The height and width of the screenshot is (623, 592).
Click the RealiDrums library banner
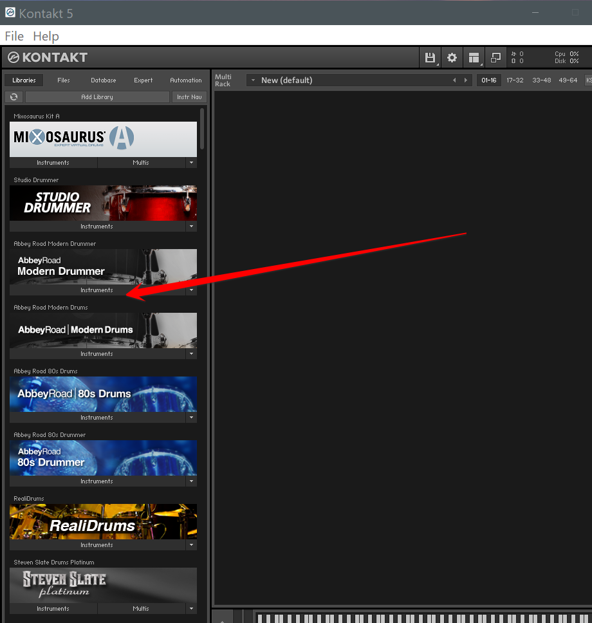104,521
